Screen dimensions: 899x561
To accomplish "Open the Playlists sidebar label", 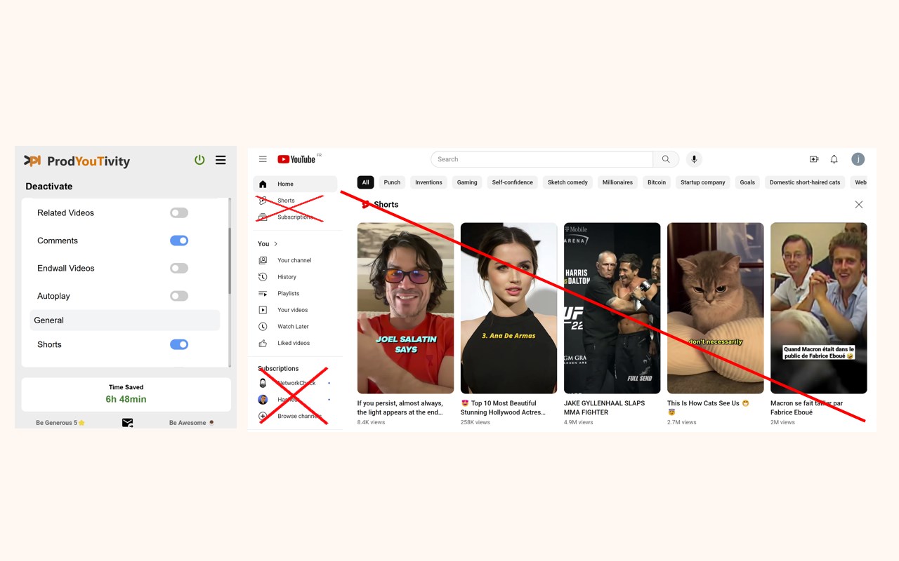I will pyautogui.click(x=288, y=293).
